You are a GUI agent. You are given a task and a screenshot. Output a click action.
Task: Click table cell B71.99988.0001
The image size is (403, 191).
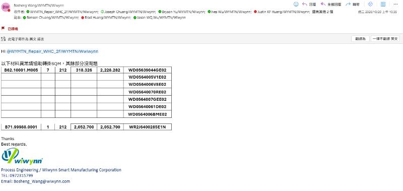(x=21, y=127)
